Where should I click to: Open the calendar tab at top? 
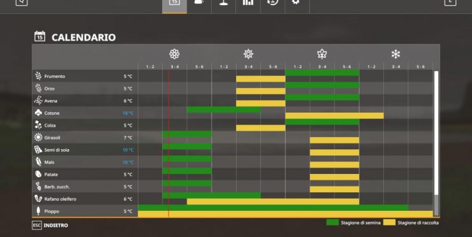tap(174, 3)
